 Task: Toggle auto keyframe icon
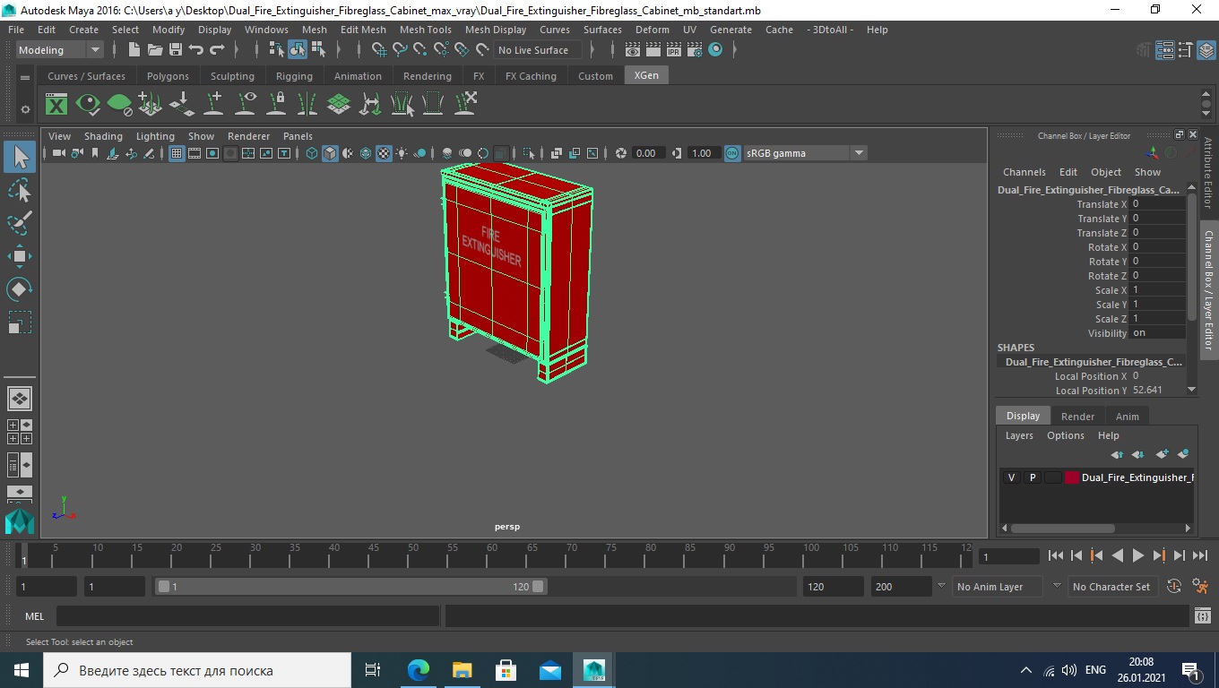point(1174,587)
